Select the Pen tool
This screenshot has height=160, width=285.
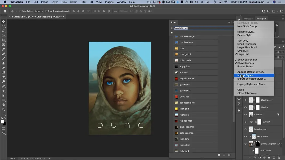(3, 86)
